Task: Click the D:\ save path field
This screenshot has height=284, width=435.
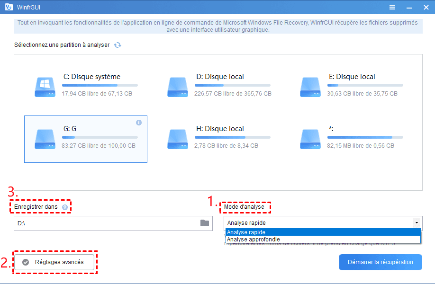Action: [113, 223]
